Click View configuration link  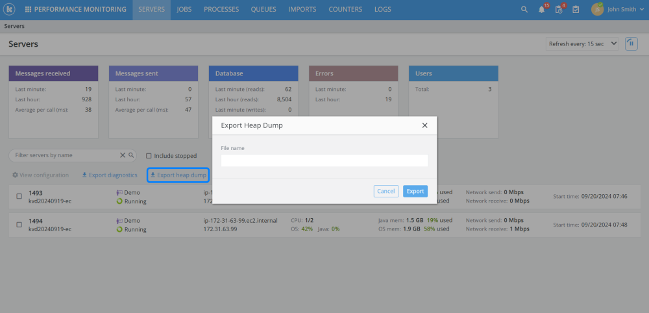(x=40, y=175)
